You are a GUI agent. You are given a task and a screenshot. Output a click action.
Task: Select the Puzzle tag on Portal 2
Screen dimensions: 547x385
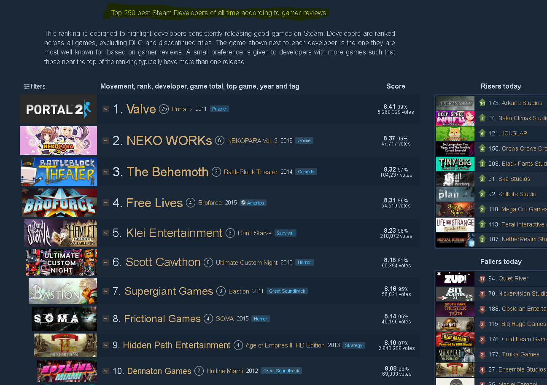(219, 109)
